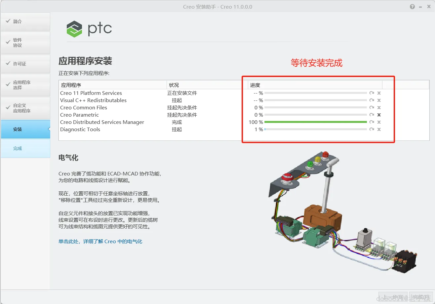Click the "1 %" value for Diagnostic Tools
435x304 pixels.
pos(259,130)
